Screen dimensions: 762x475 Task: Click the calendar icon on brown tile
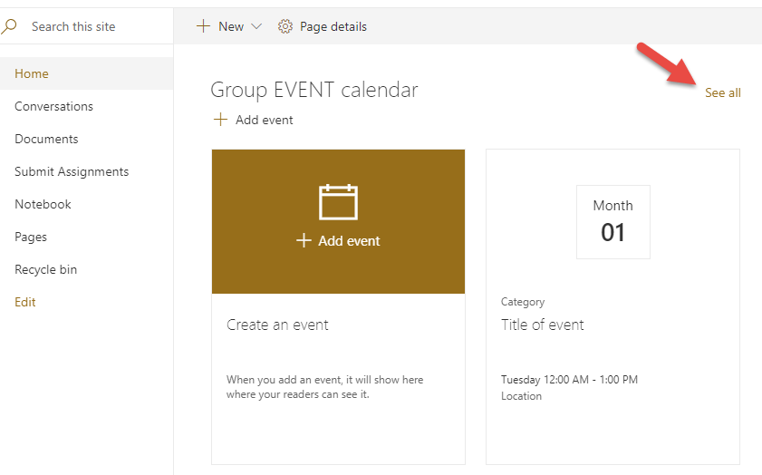click(338, 202)
